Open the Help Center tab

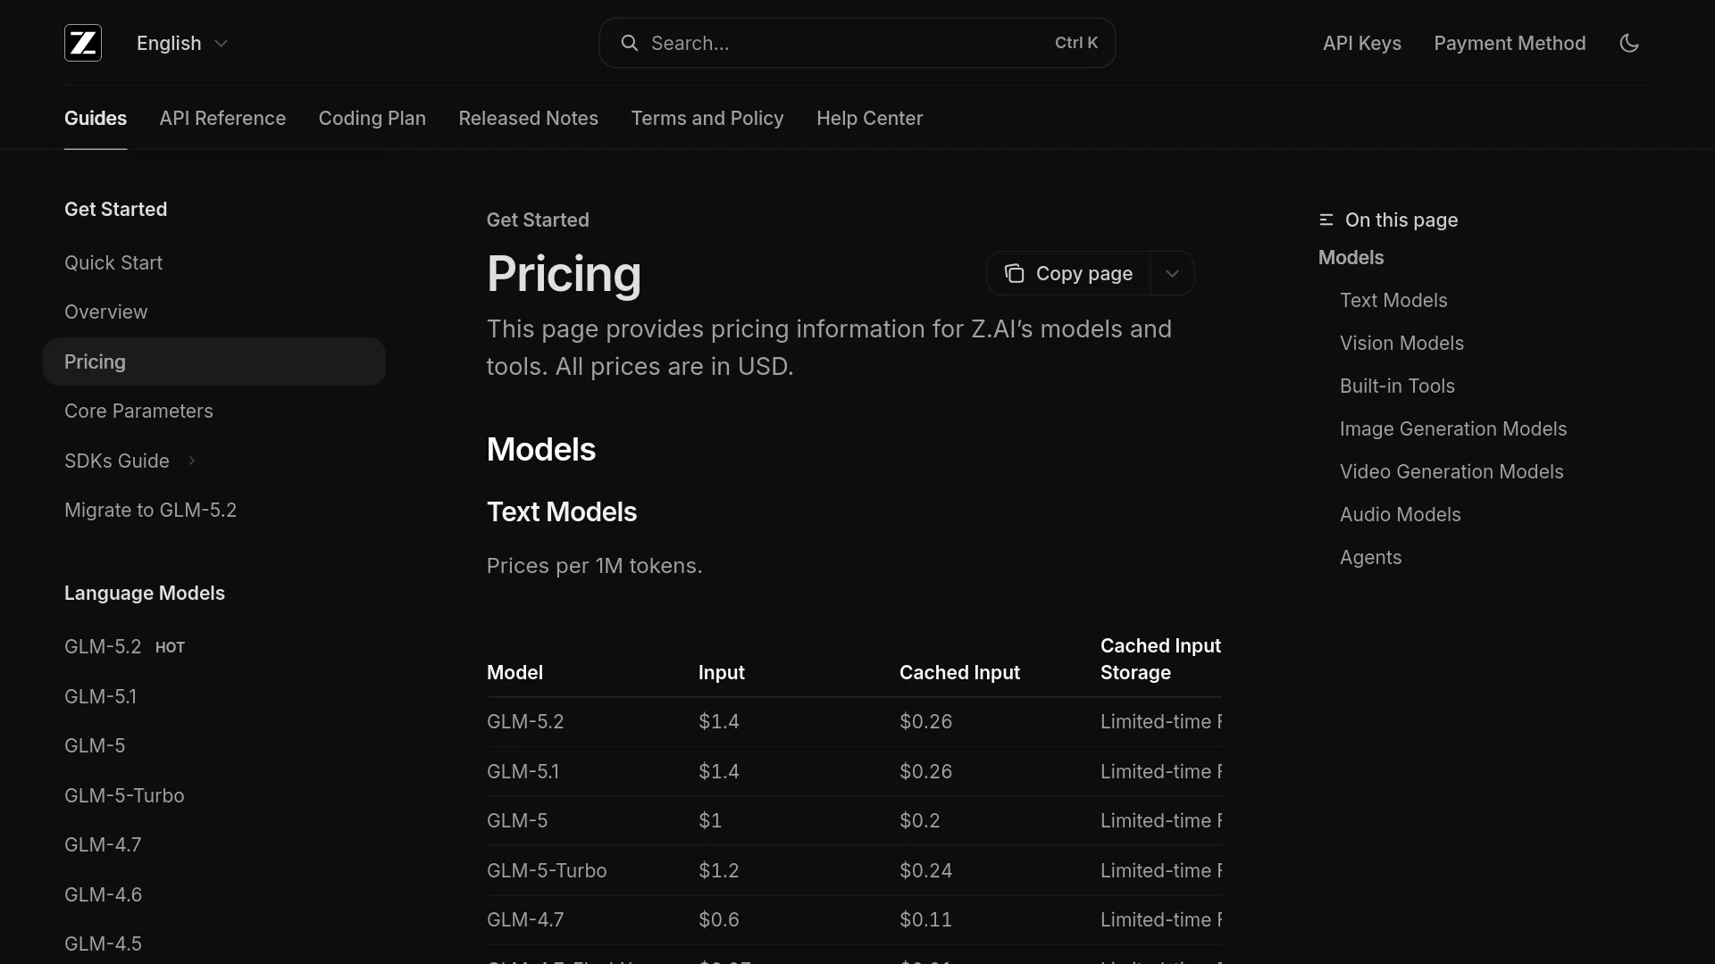point(869,118)
